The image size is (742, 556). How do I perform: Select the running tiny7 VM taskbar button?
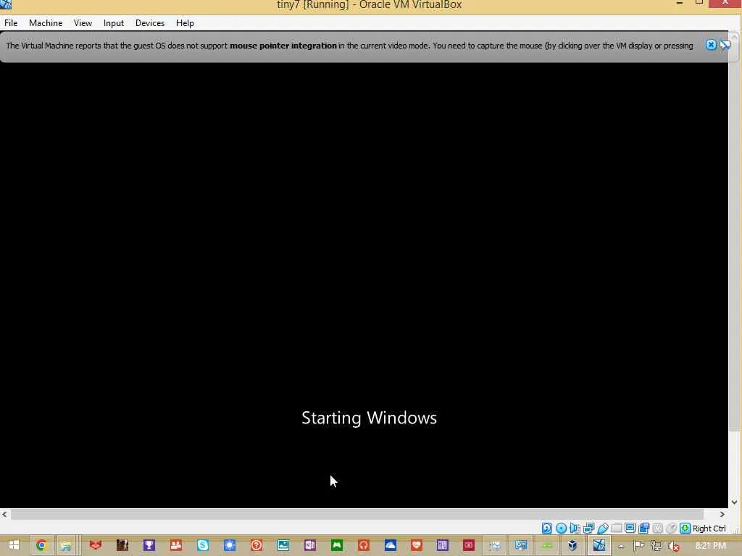pyautogui.click(x=599, y=545)
